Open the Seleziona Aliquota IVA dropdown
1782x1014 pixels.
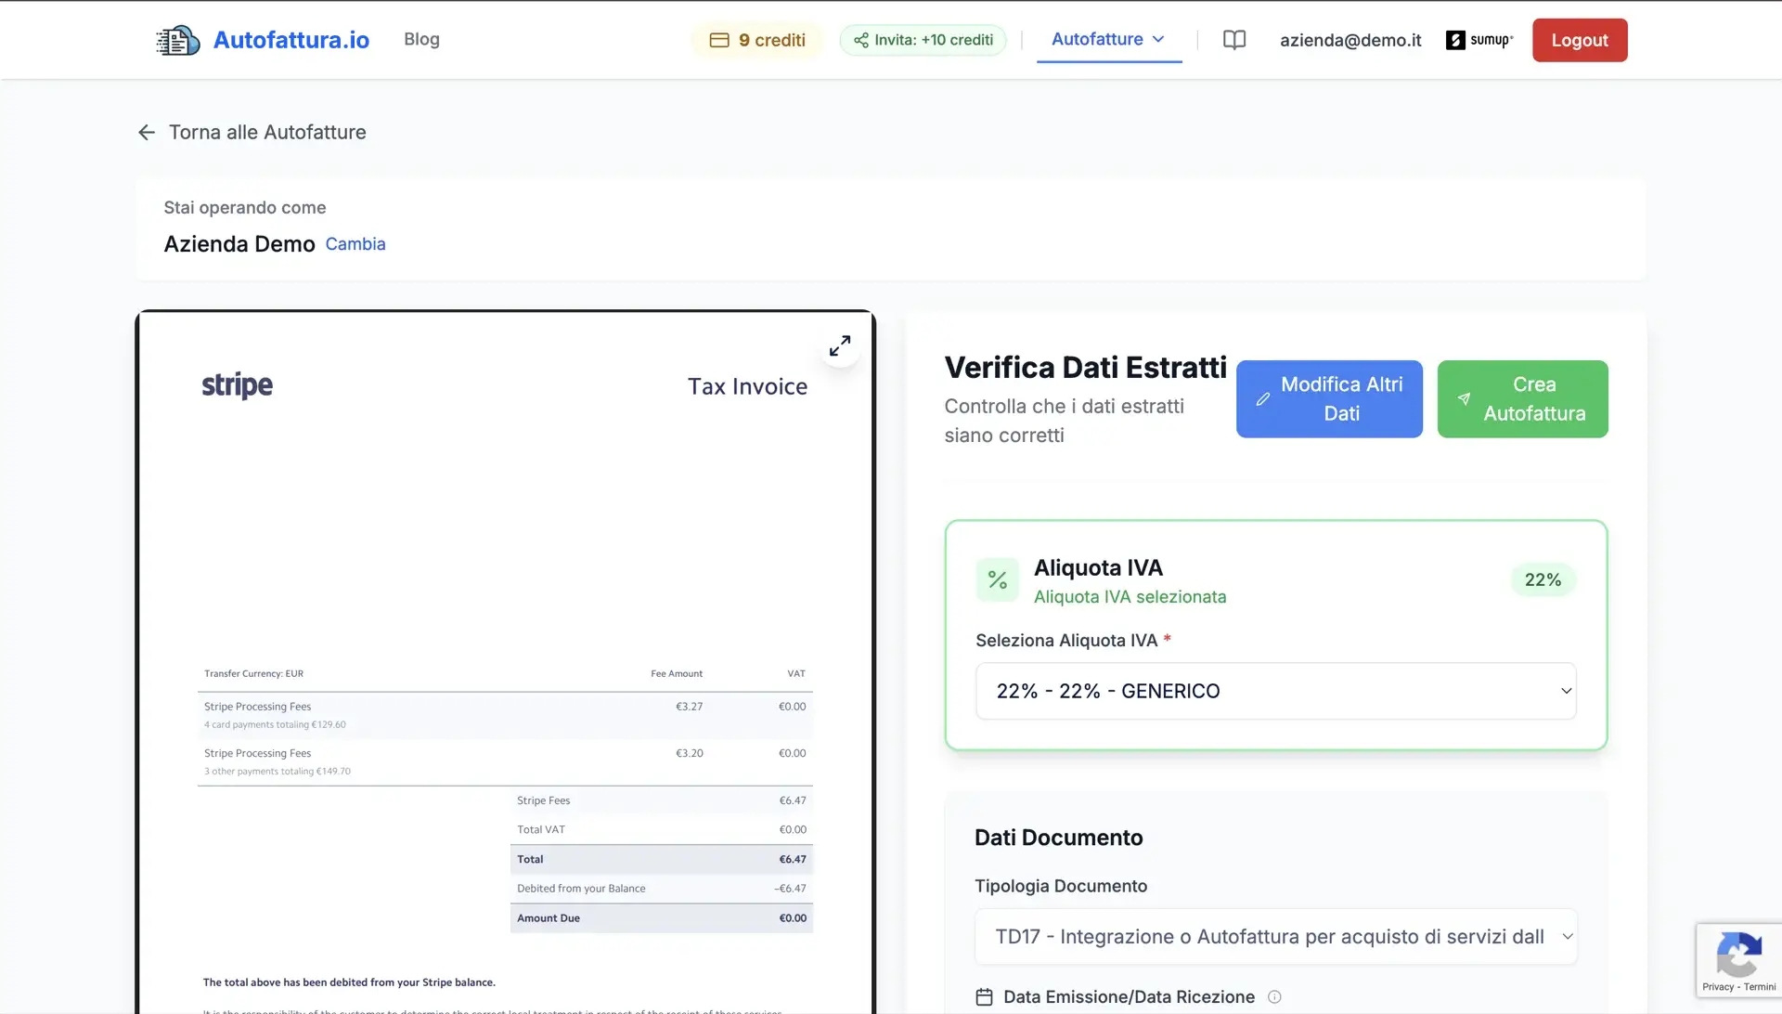coord(1276,691)
